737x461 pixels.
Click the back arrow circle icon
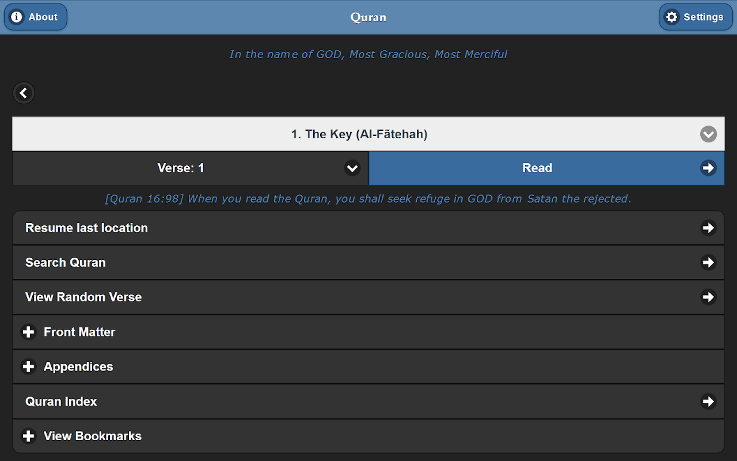[x=24, y=93]
